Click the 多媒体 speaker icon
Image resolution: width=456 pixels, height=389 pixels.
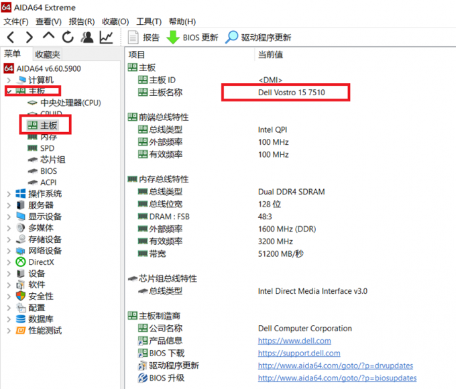21,228
